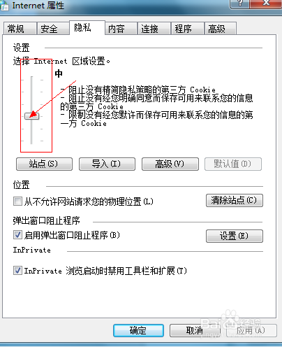Open advanced privacy settings 高级(V)
The image size is (282, 347).
coord(170,164)
